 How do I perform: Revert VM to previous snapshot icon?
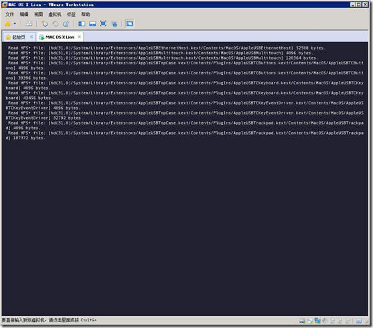56,23
